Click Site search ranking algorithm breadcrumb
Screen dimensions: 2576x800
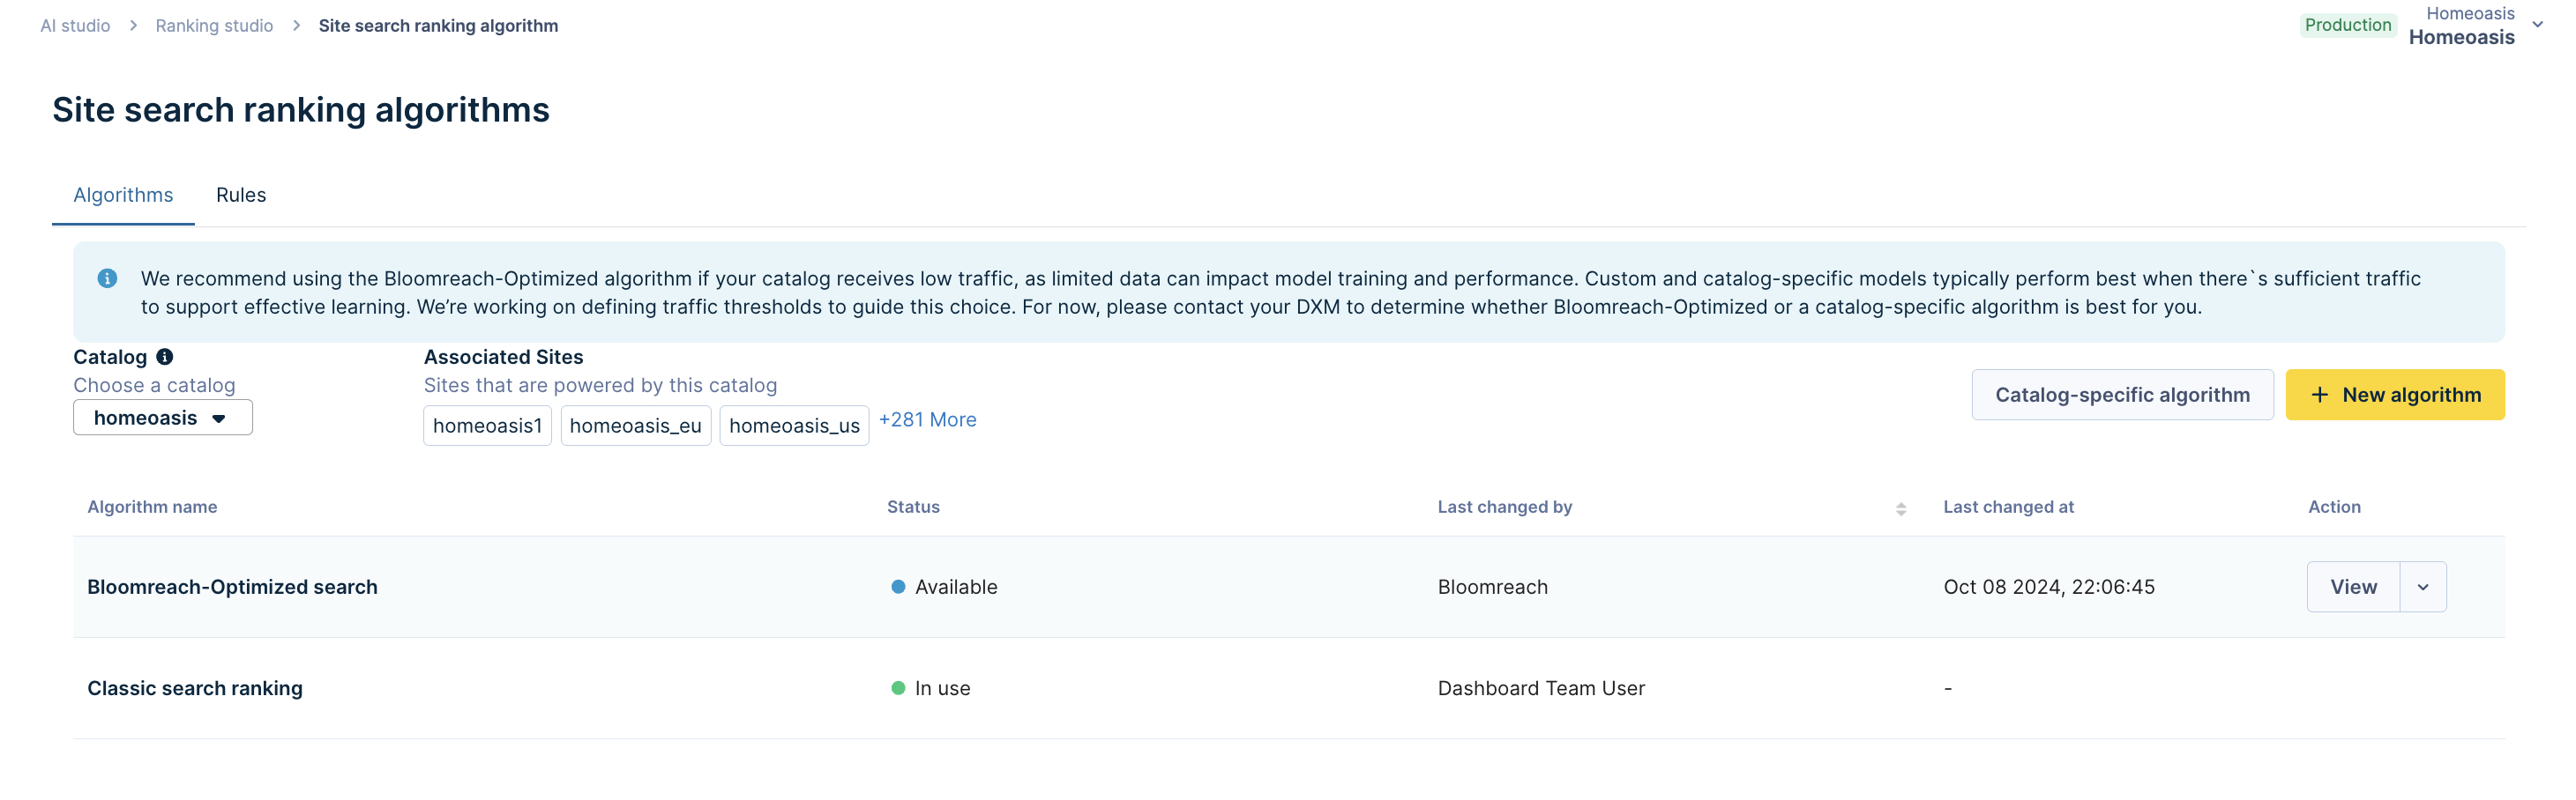pyautogui.click(x=438, y=26)
